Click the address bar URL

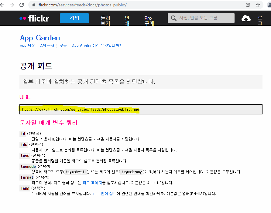[x=82, y=5]
